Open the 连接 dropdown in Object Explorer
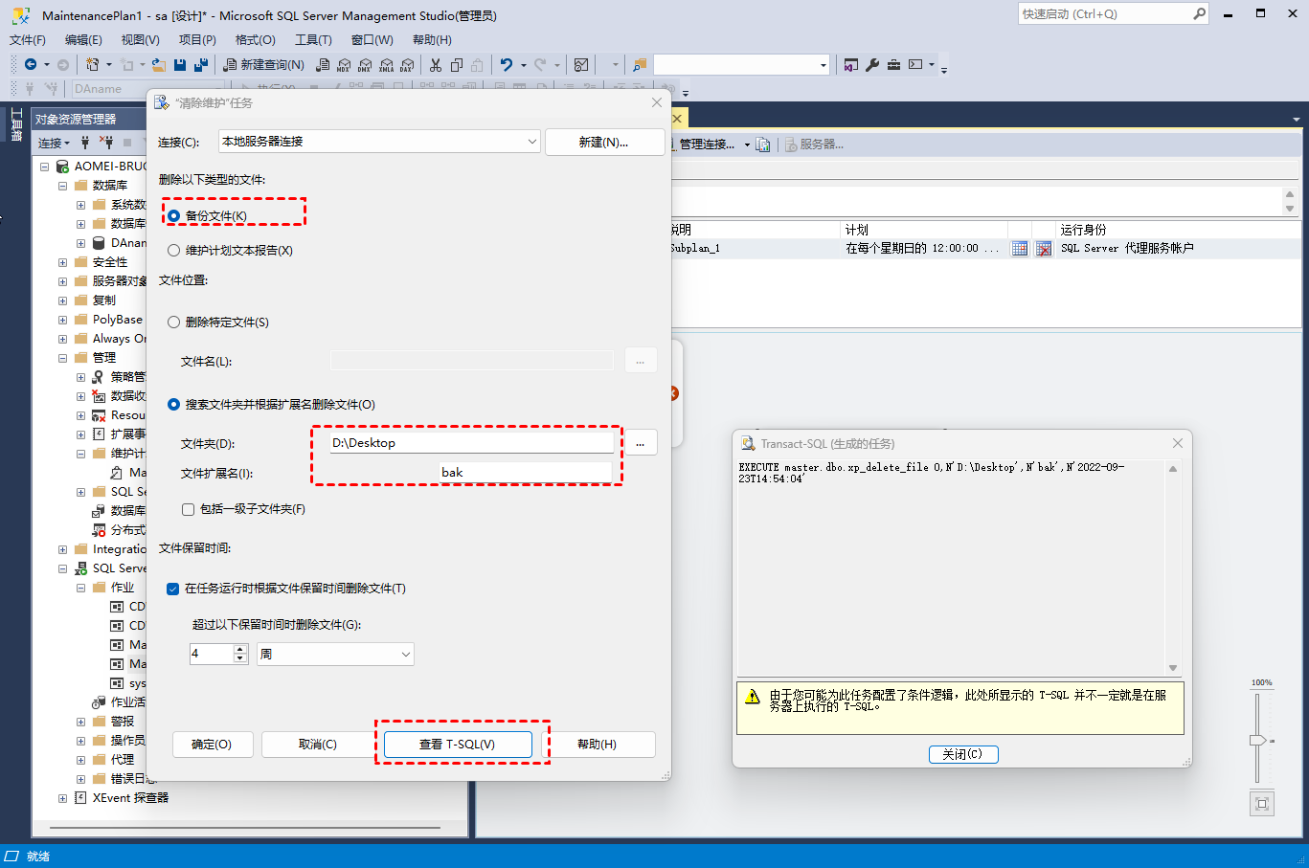The height and width of the screenshot is (868, 1309). coord(54,143)
